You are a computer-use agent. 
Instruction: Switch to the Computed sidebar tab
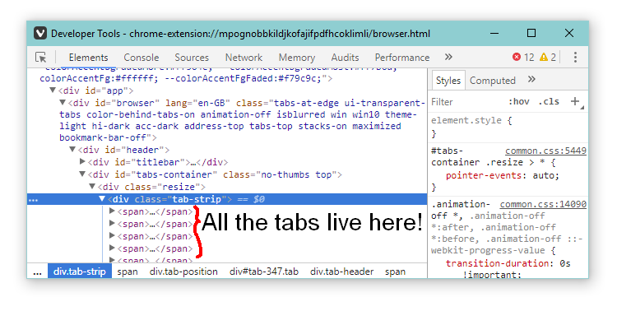(x=492, y=81)
